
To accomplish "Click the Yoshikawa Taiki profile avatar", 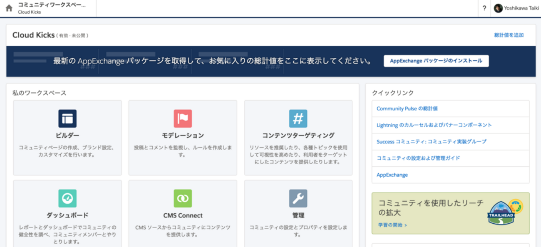I will coord(498,8).
